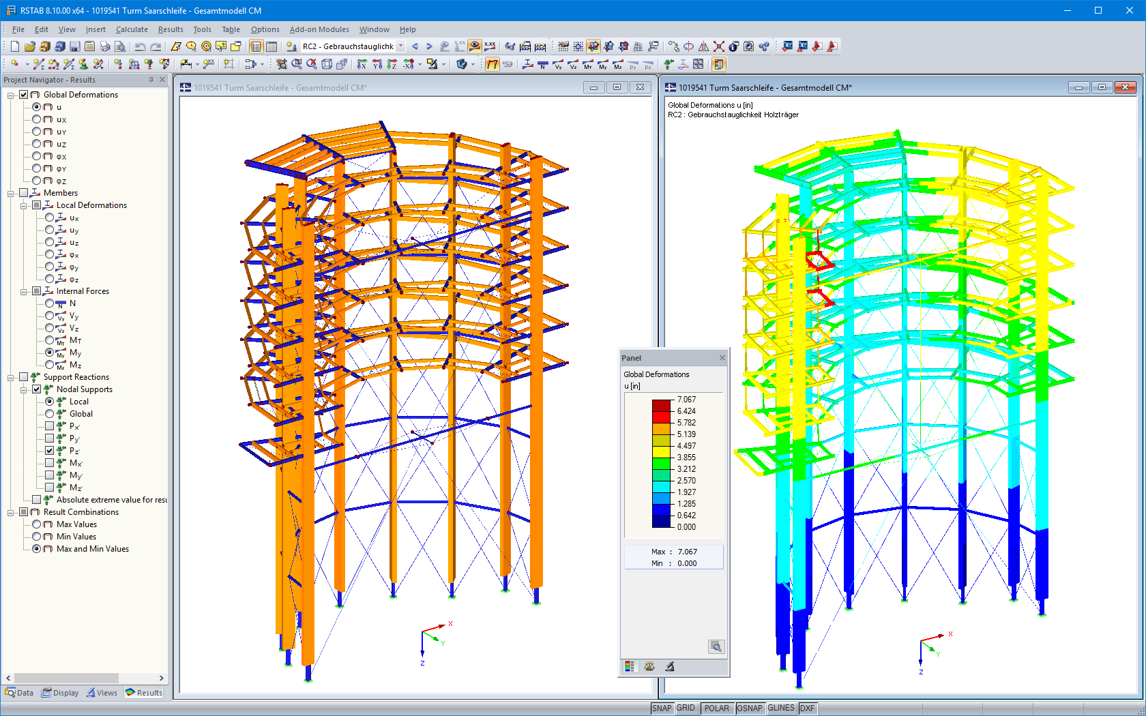The height and width of the screenshot is (716, 1146).
Task: Select the Max Values radio button
Action: [37, 524]
